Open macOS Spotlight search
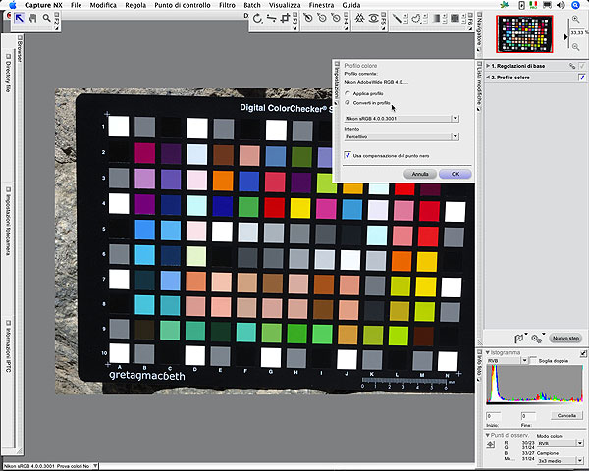 575,5
